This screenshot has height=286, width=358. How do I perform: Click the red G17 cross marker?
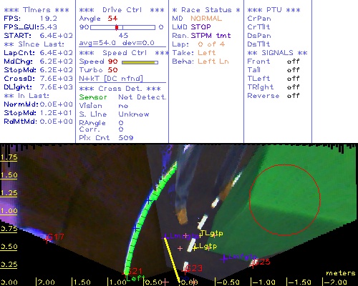coord(47,240)
